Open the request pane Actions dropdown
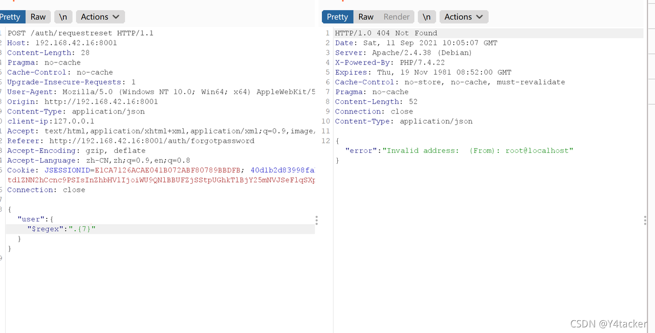The width and height of the screenshot is (655, 333). [100, 17]
